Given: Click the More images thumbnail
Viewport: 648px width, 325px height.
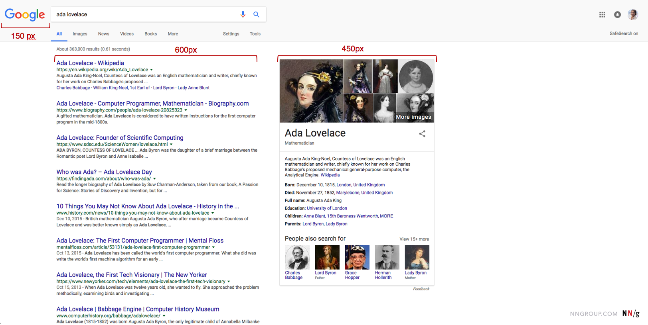Looking at the screenshot, I should tap(415, 108).
